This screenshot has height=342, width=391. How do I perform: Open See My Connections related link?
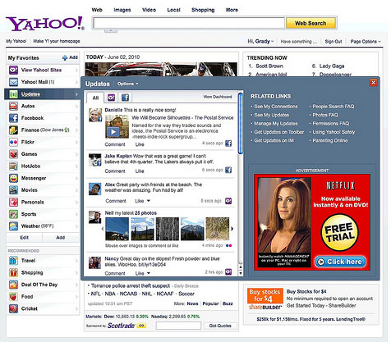[276, 107]
